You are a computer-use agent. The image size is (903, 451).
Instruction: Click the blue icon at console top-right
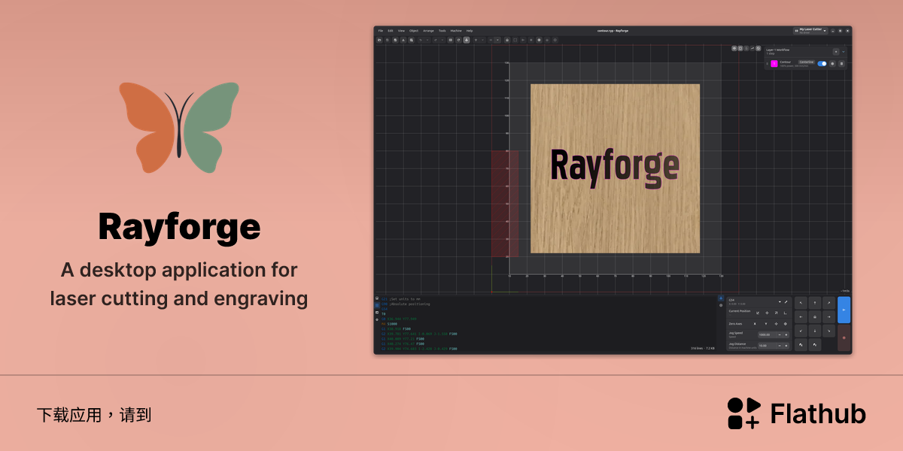tap(721, 298)
